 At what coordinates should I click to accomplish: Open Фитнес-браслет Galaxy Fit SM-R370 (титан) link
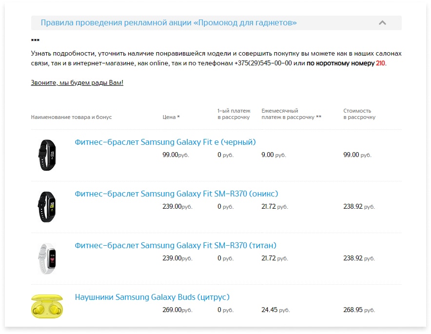(x=176, y=245)
